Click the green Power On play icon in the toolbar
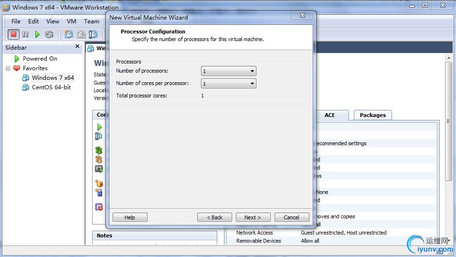Screen dimensions: 456x257 [37, 34]
